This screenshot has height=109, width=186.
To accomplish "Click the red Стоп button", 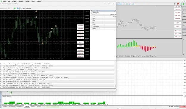I will 183,107.
